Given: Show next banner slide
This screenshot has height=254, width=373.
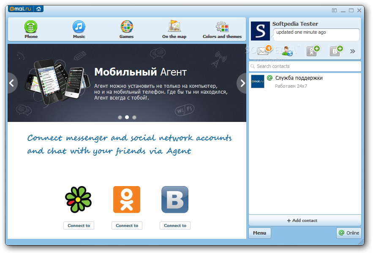Looking at the screenshot, I should 242,83.
